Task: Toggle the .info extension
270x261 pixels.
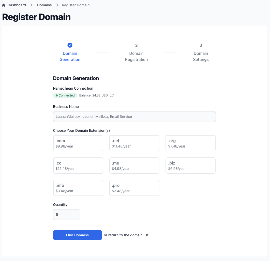Action: (x=78, y=188)
